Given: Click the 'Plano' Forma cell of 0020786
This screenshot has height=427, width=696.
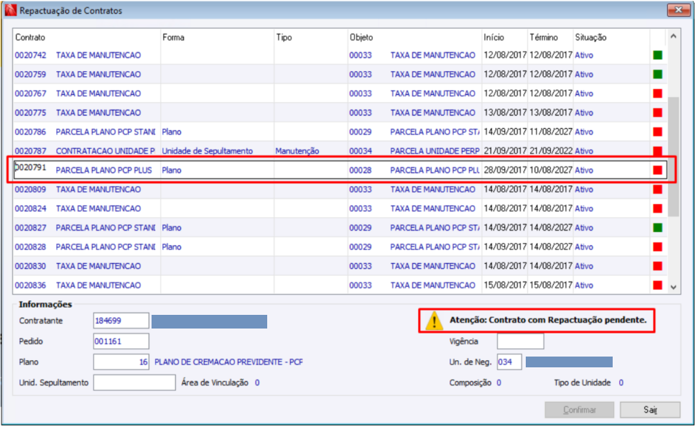Looking at the screenshot, I should click(172, 132).
